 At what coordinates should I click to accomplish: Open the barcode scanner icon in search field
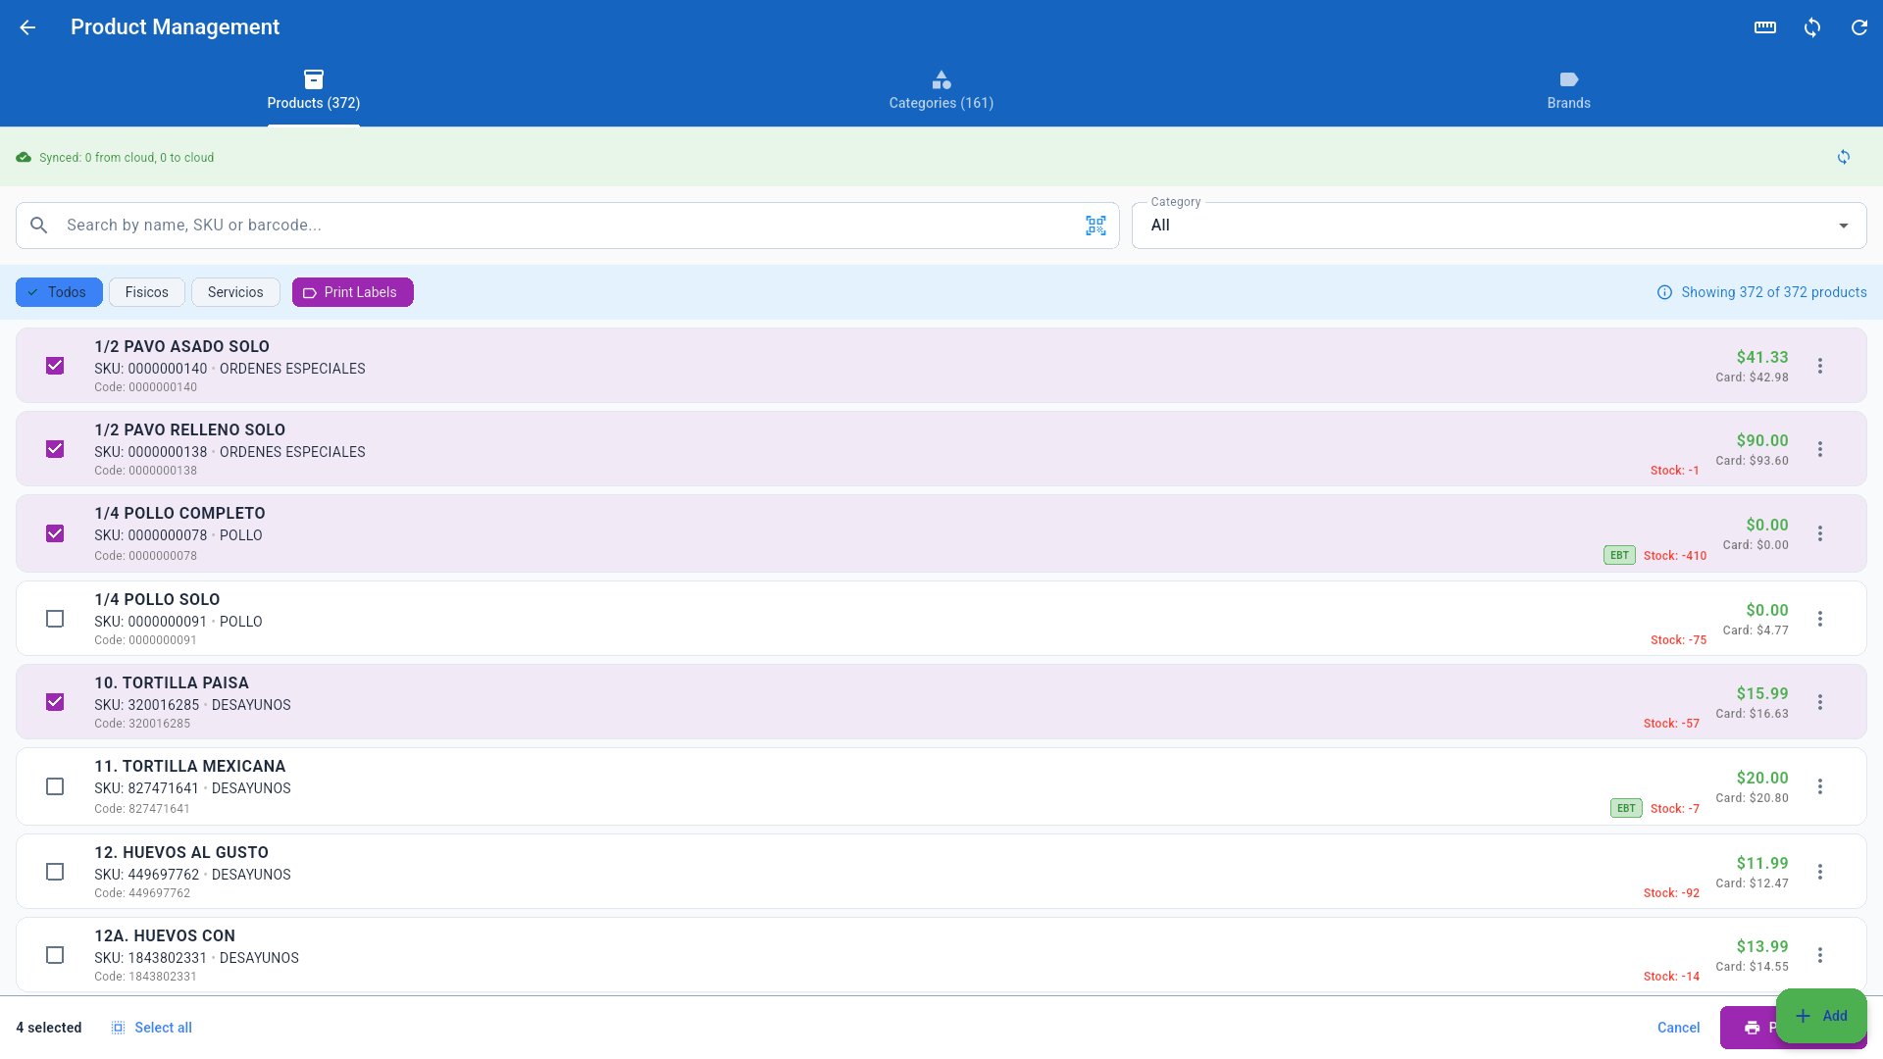click(x=1095, y=226)
